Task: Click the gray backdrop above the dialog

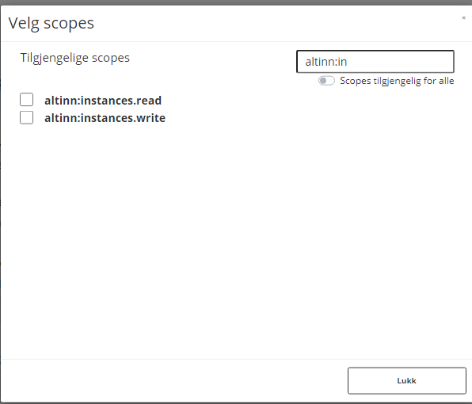Action: point(236,2)
